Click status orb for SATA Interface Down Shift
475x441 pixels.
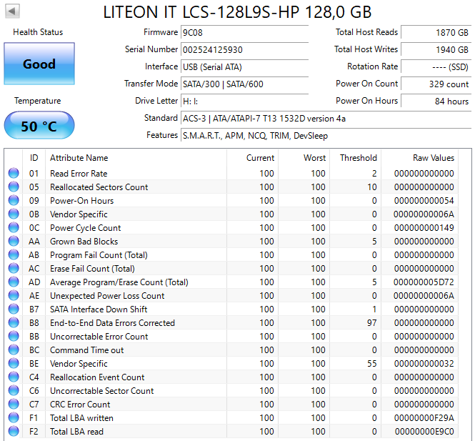14,309
